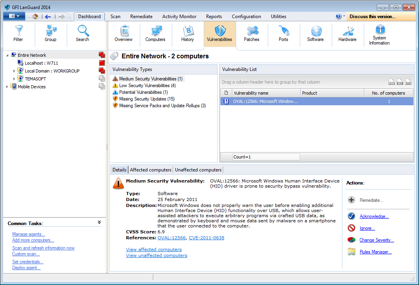The width and height of the screenshot is (419, 285).
Task: Switch to the Configuration tab
Action: coord(246,17)
